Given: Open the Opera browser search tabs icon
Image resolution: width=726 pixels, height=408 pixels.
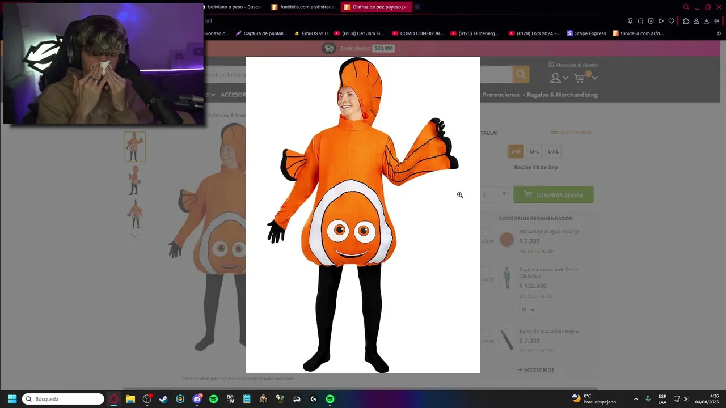Looking at the screenshot, I should pyautogui.click(x=686, y=7).
